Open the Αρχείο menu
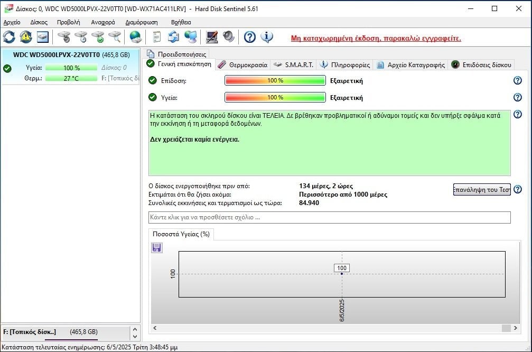The width and height of the screenshot is (532, 352). coord(12,22)
